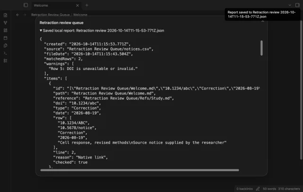Select the Welcome tab
Screen dimensions: 303x192
pyautogui.click(x=56, y=5)
